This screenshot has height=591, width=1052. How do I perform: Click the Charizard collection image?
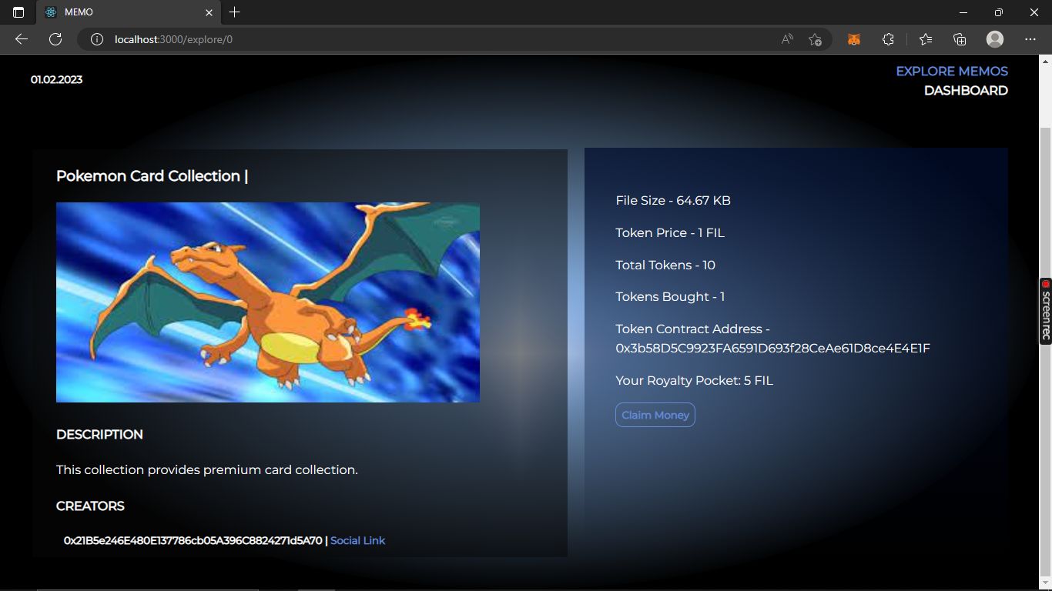coord(268,302)
